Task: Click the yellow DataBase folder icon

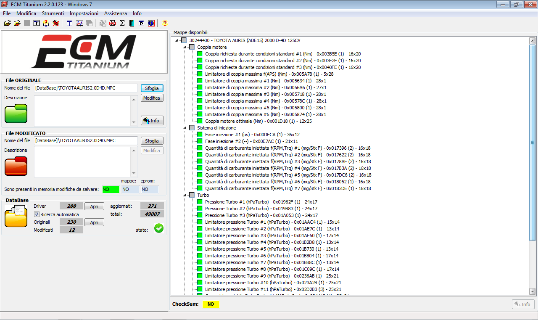Action: (16, 217)
